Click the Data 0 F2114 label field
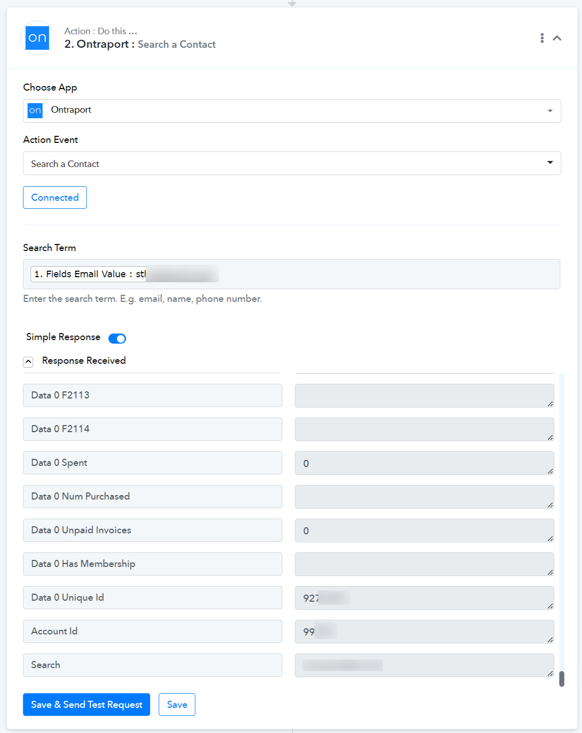The height and width of the screenshot is (733, 582). [152, 429]
